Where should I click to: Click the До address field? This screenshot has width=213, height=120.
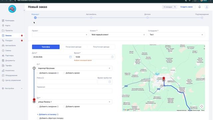[x=75, y=102]
